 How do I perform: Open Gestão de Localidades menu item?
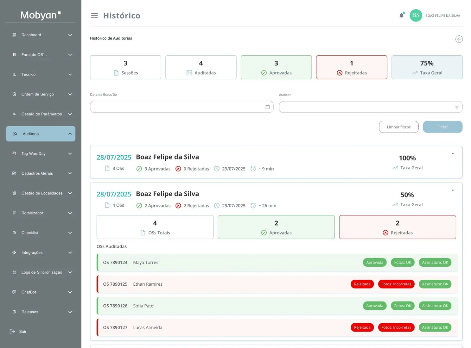click(41, 193)
